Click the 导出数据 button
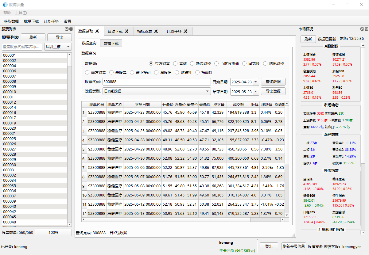Viewport: 369px width, 255px height. pyautogui.click(x=273, y=91)
